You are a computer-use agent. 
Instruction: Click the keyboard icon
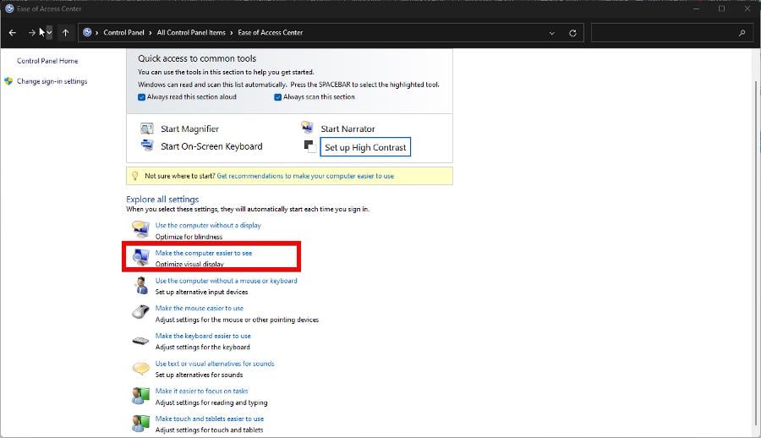[140, 341]
